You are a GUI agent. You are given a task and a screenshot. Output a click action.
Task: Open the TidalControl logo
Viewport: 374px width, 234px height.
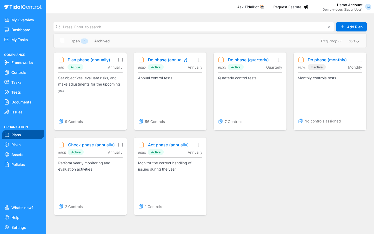point(23,7)
